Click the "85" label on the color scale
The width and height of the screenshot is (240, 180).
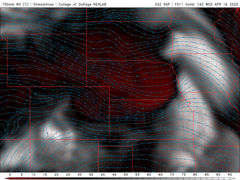pyautogui.click(x=207, y=175)
